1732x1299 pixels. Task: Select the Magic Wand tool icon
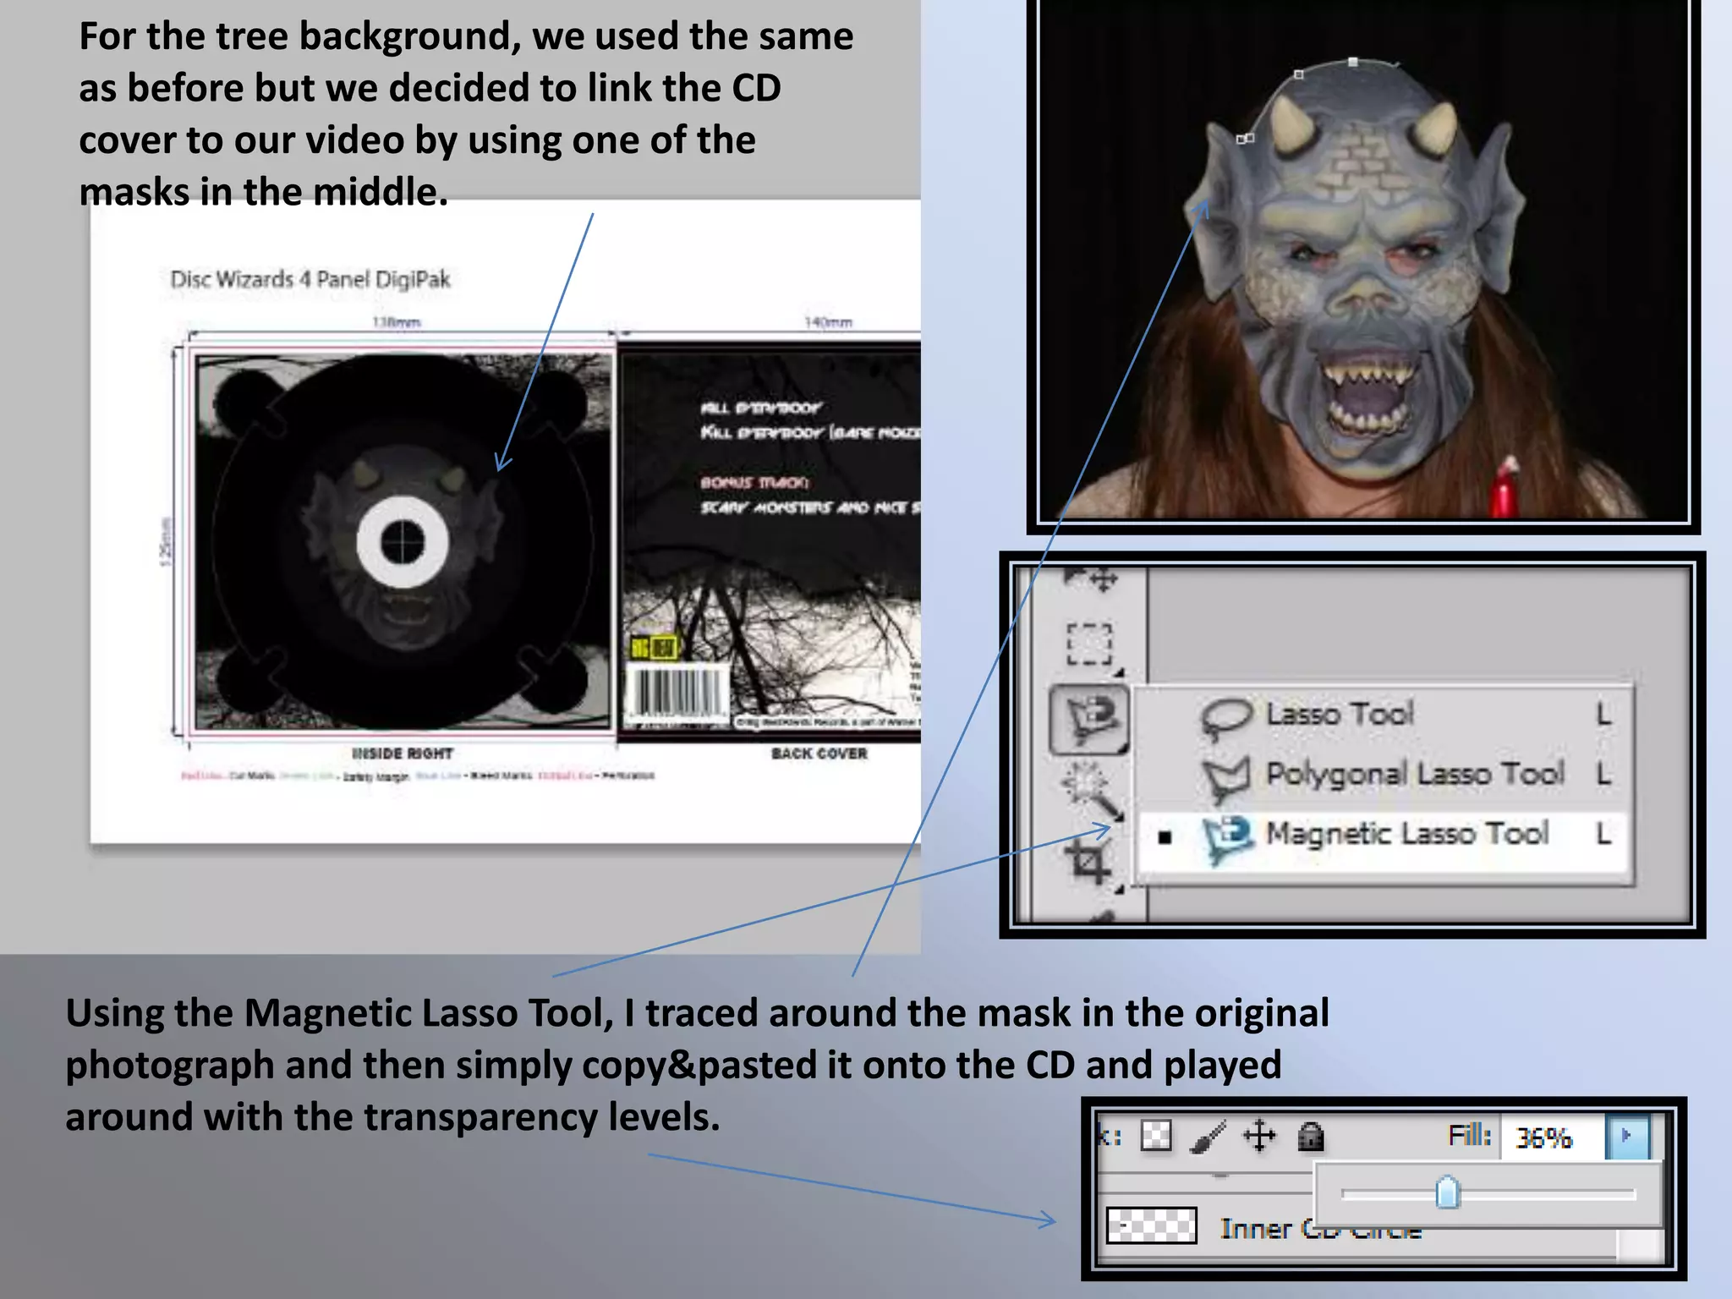pyautogui.click(x=1093, y=791)
